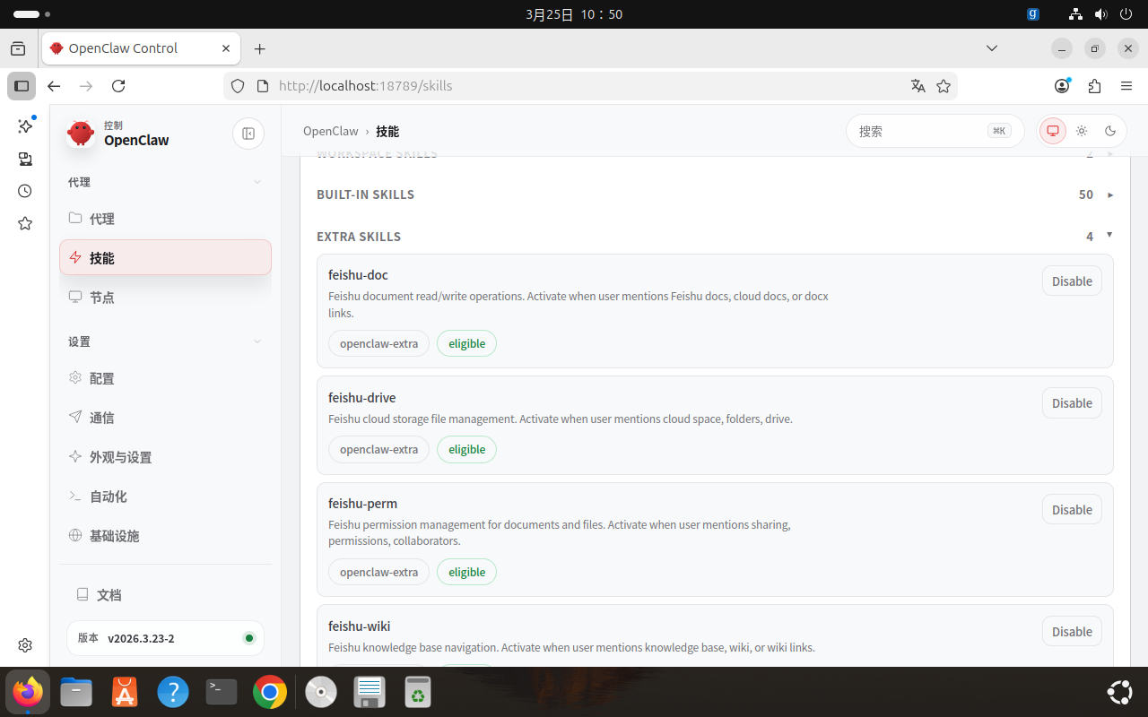Collapse the EXTRA SKILLS section
The image size is (1148, 717).
[715, 236]
